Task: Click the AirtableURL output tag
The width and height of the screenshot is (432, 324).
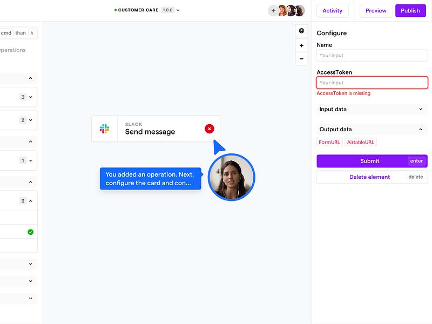Action: 360,142
